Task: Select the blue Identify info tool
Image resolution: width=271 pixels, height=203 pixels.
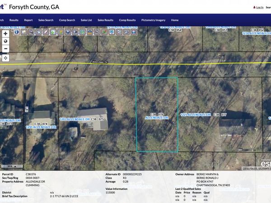Action: point(17,32)
